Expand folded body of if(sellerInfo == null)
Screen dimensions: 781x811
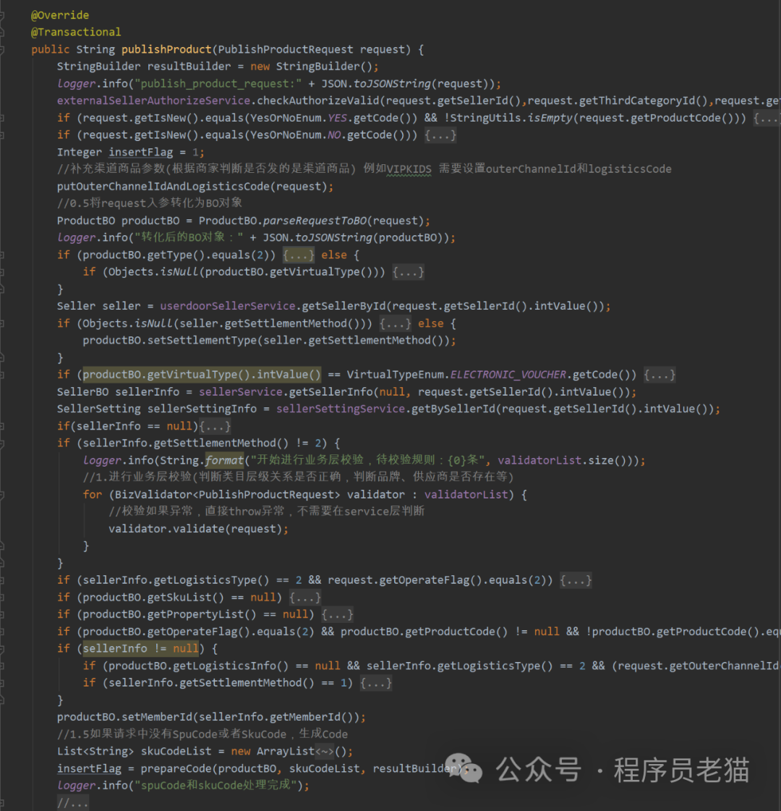[215, 426]
